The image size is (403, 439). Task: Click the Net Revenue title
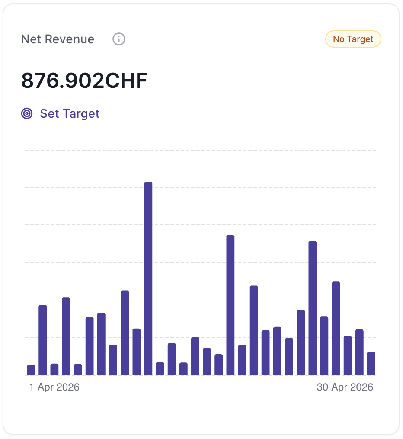[x=58, y=39]
